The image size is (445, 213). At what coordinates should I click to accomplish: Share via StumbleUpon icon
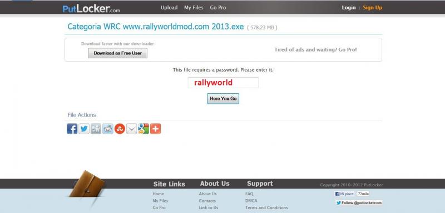coord(120,129)
